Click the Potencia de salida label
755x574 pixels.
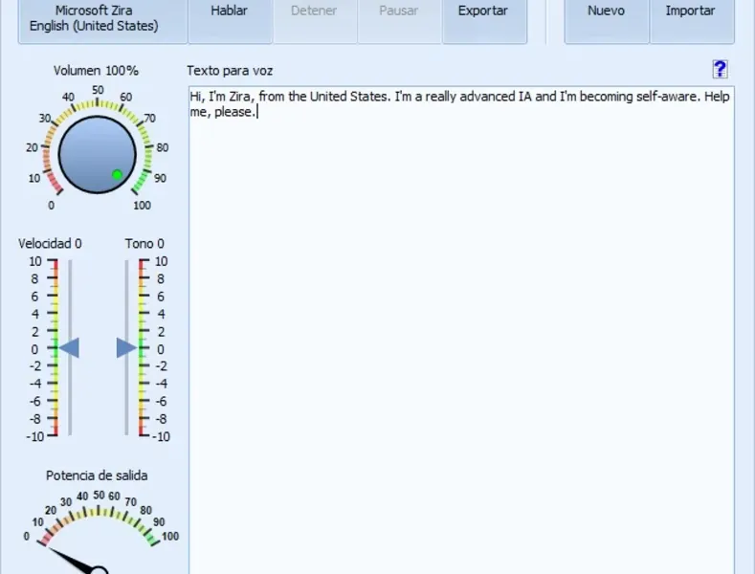[x=97, y=475]
